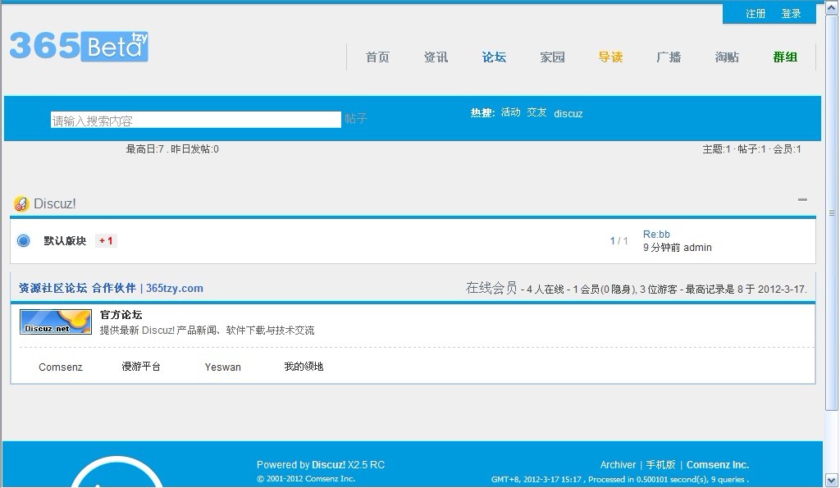Open the Discuz.net banner thumbnail
The width and height of the screenshot is (840, 488).
coord(56,322)
